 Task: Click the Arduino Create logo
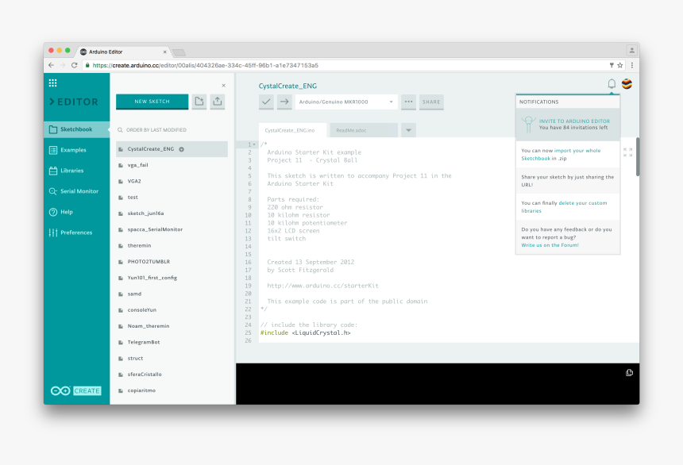click(75, 390)
